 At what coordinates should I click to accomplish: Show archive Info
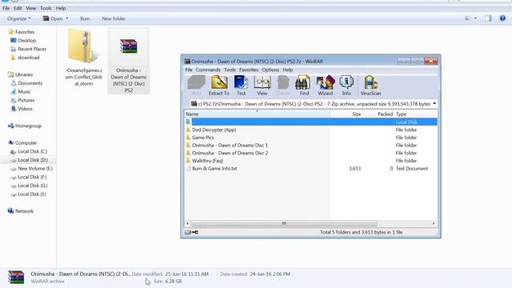346,86
